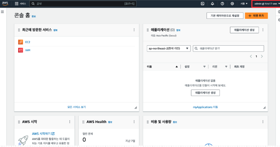Image resolution: width=280 pixels, height=147 pixels.
Task: Open the AWS Start widget options menu
Action: click(70, 122)
